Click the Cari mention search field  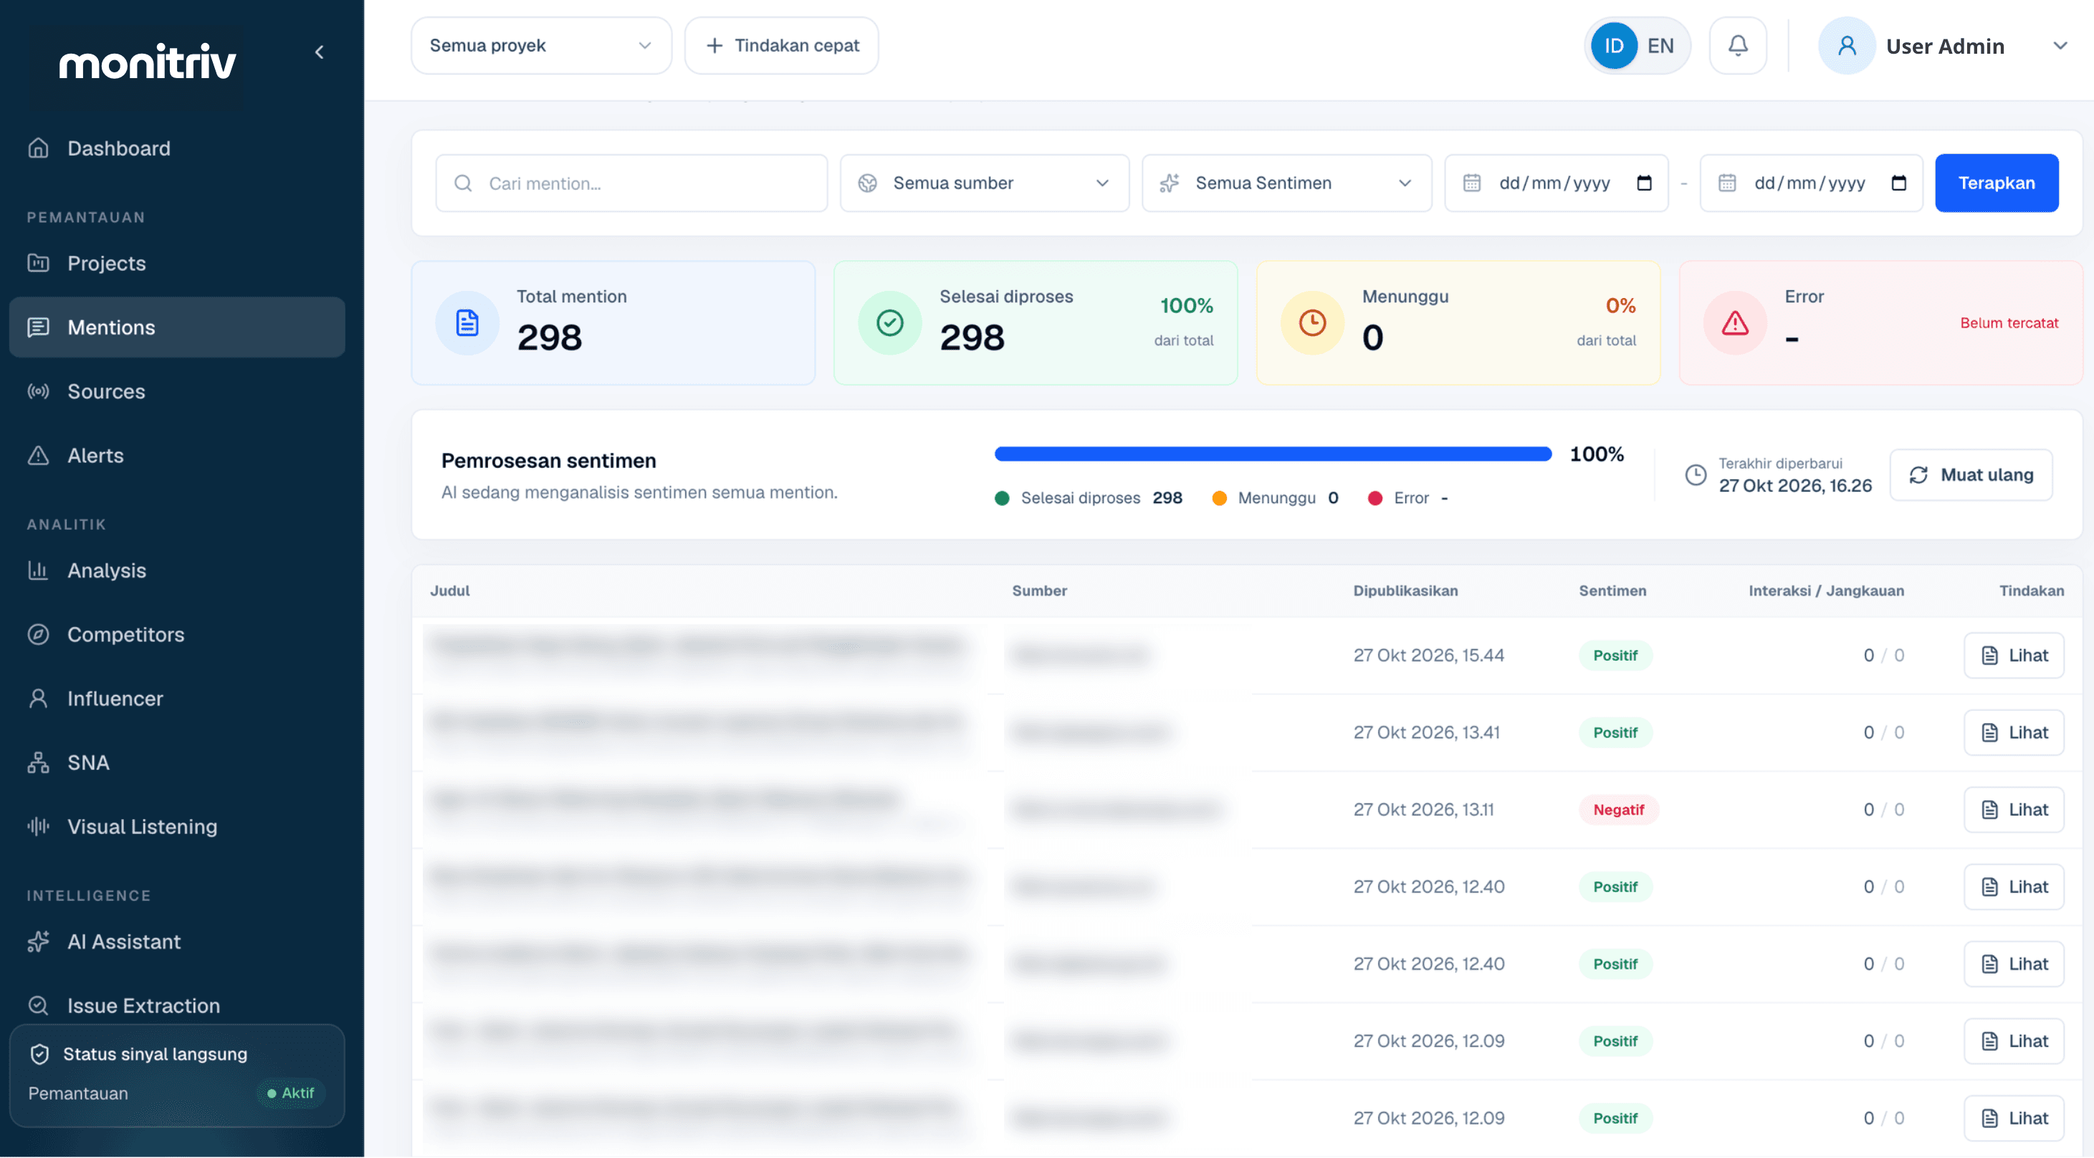tap(631, 183)
